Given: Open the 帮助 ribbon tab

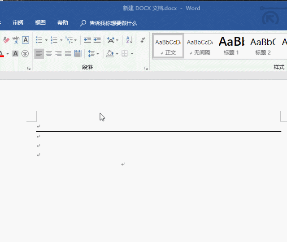Looking at the screenshot, I should 63,23.
